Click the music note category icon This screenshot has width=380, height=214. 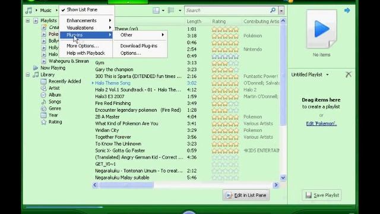tap(28, 11)
